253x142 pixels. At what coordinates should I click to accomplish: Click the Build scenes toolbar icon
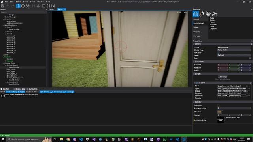pyautogui.click(x=33, y=6)
